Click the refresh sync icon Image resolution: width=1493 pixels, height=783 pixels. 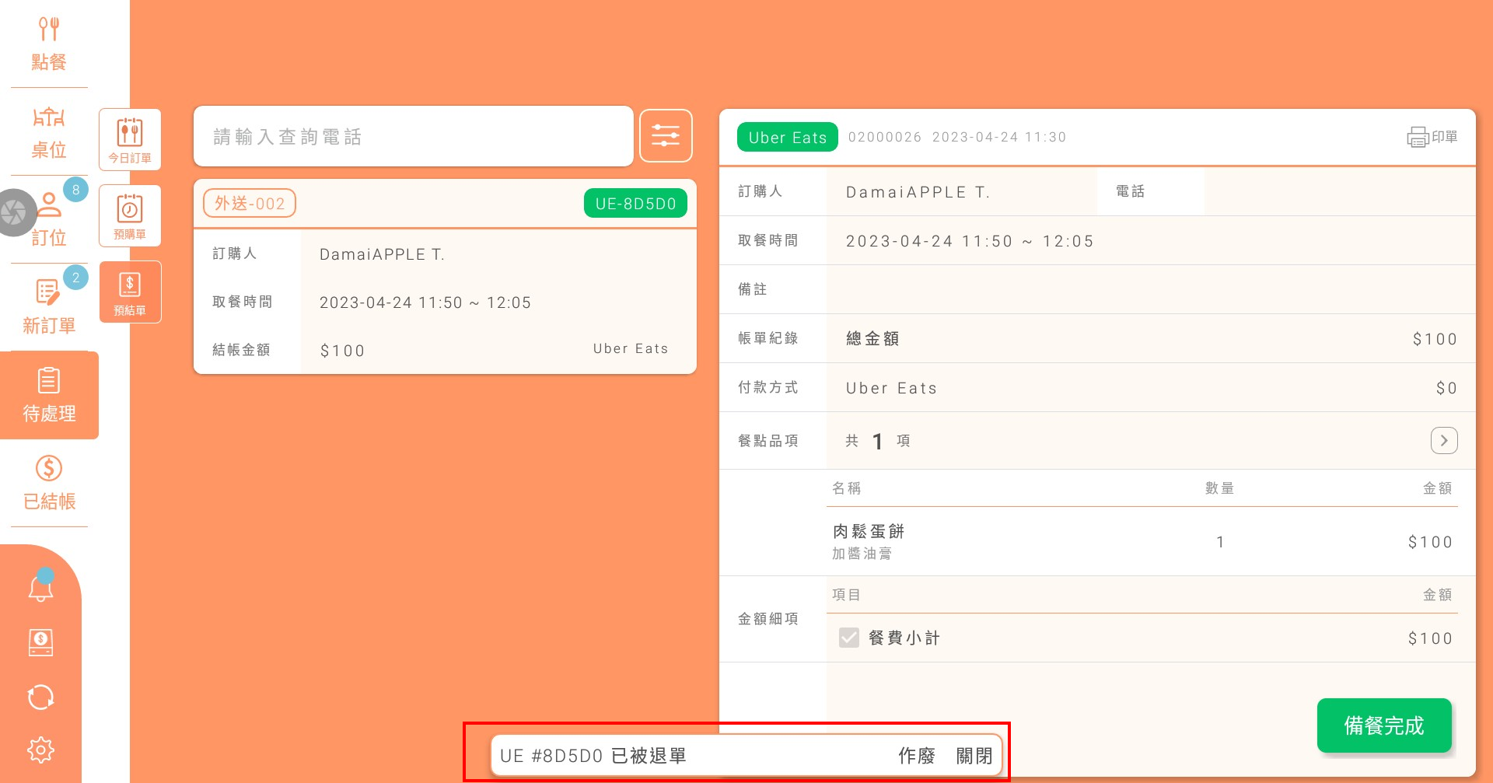coord(40,697)
